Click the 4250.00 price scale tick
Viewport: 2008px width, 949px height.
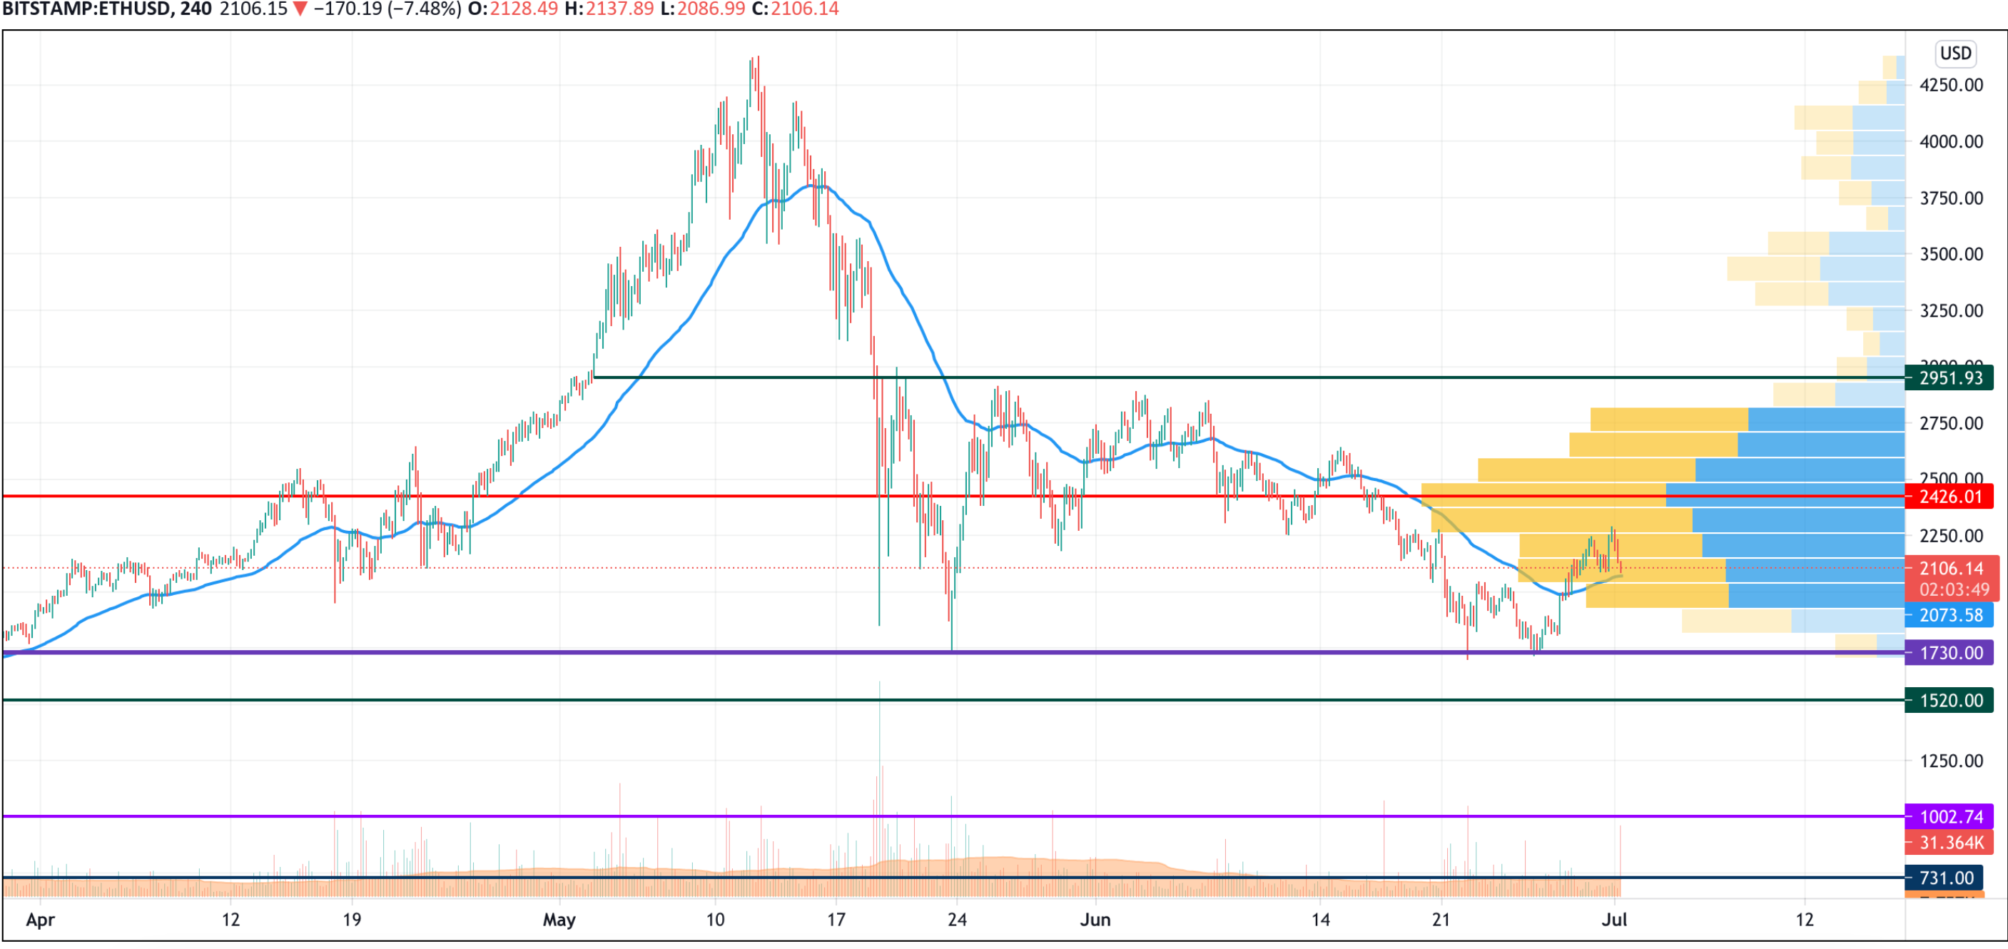1951,85
